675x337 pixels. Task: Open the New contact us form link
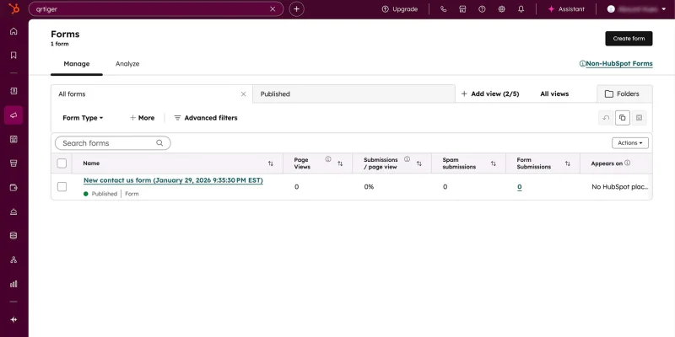coord(173,180)
